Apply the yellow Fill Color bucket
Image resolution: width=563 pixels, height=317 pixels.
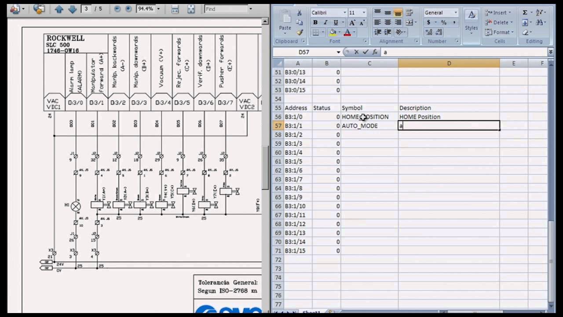click(x=333, y=32)
